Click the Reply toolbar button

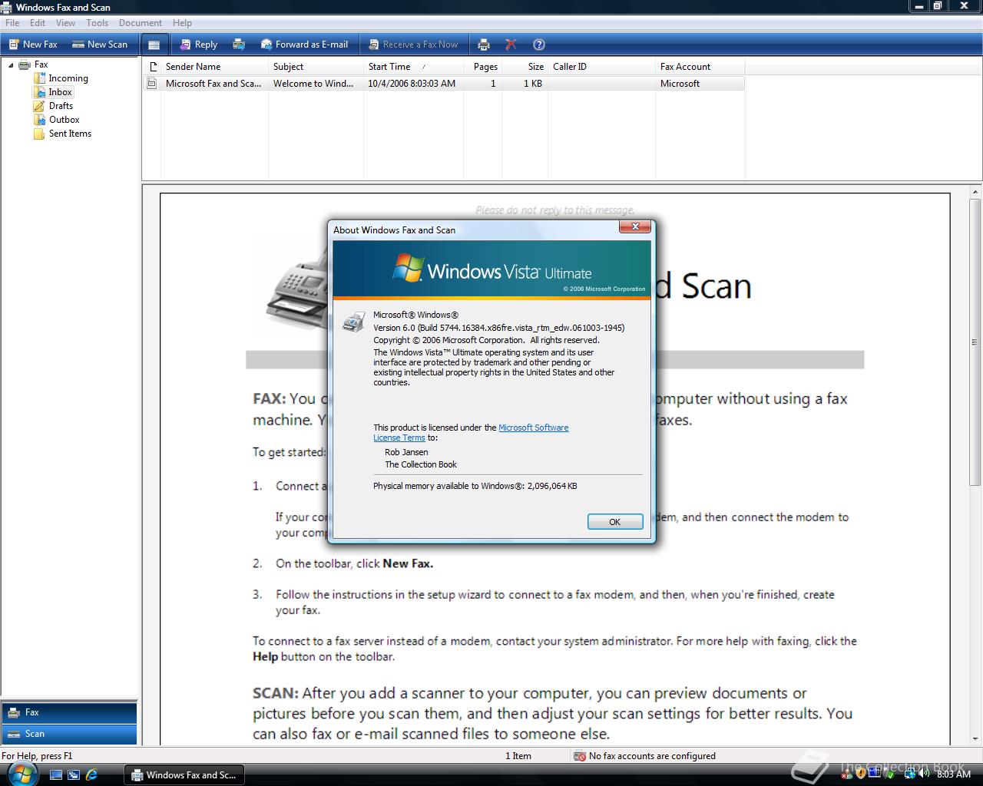tap(198, 45)
